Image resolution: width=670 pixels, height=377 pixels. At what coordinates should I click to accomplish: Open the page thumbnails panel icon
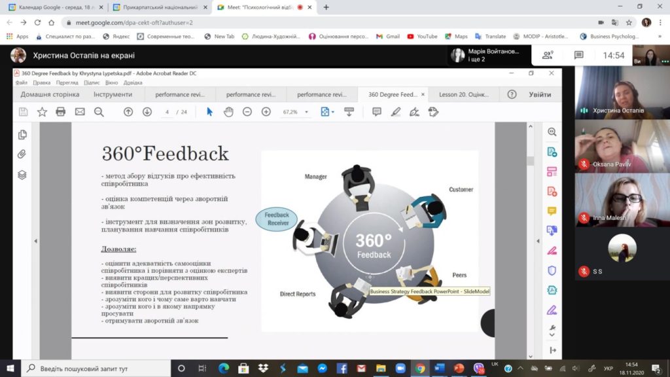[22, 135]
